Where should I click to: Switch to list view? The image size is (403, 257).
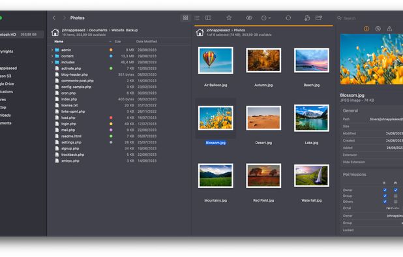[x=197, y=18]
